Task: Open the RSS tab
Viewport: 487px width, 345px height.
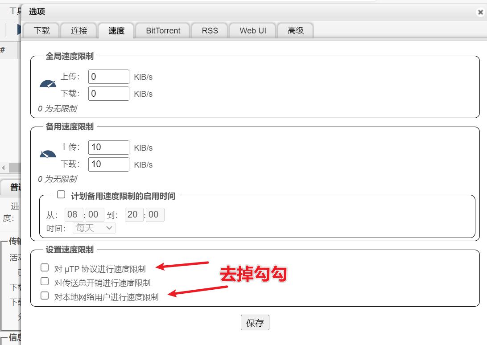Action: pos(209,30)
